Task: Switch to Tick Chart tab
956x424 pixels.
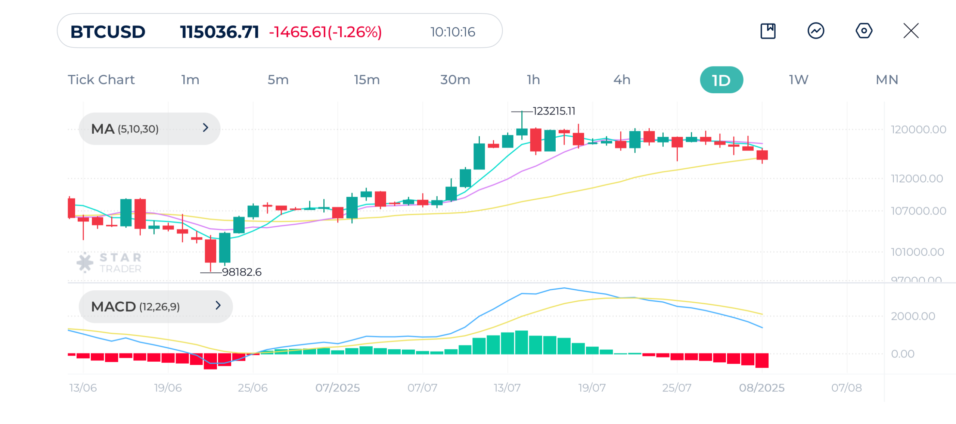Action: pos(101,80)
